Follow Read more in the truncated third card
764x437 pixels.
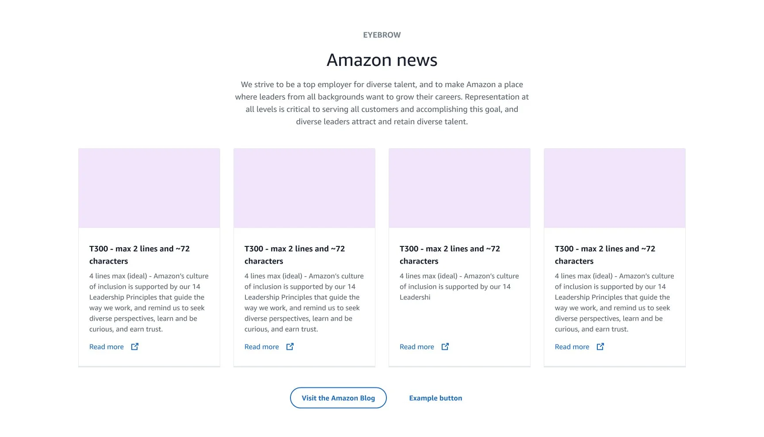pos(417,347)
